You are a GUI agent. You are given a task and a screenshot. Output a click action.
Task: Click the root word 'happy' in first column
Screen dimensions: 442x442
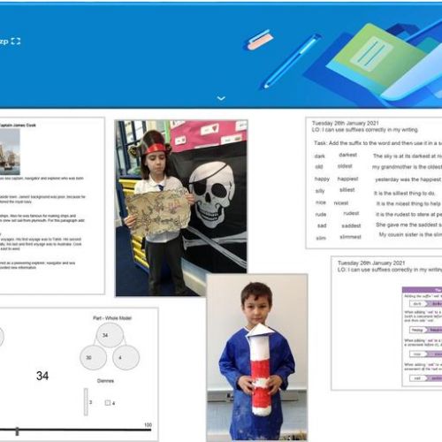[x=322, y=179]
